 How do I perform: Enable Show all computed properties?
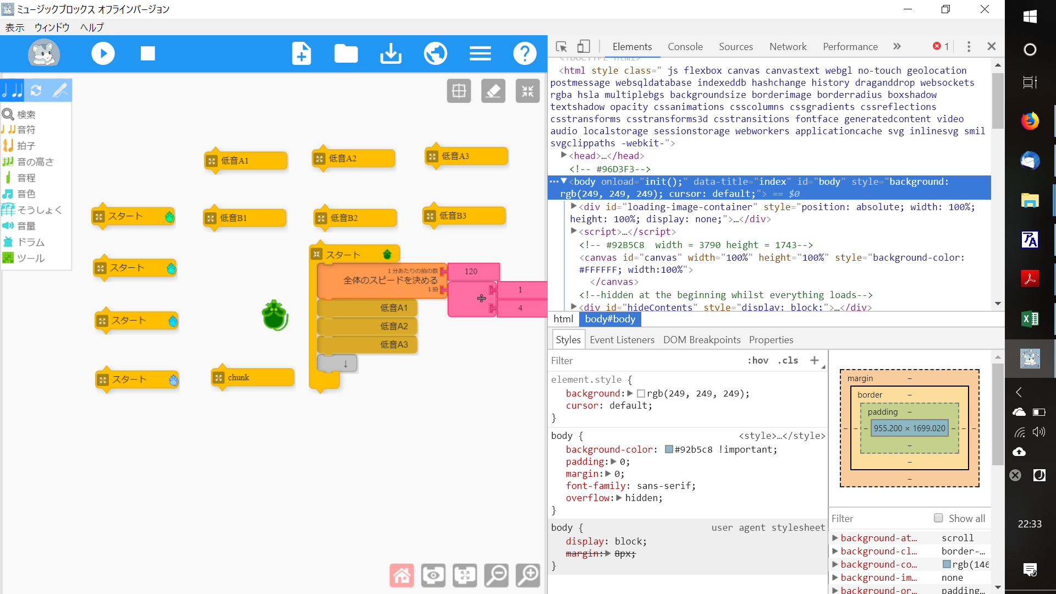(938, 518)
